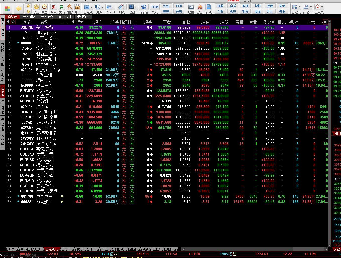341x258 pixels.
Task: Click the BBD button
Action: pos(166,11)
